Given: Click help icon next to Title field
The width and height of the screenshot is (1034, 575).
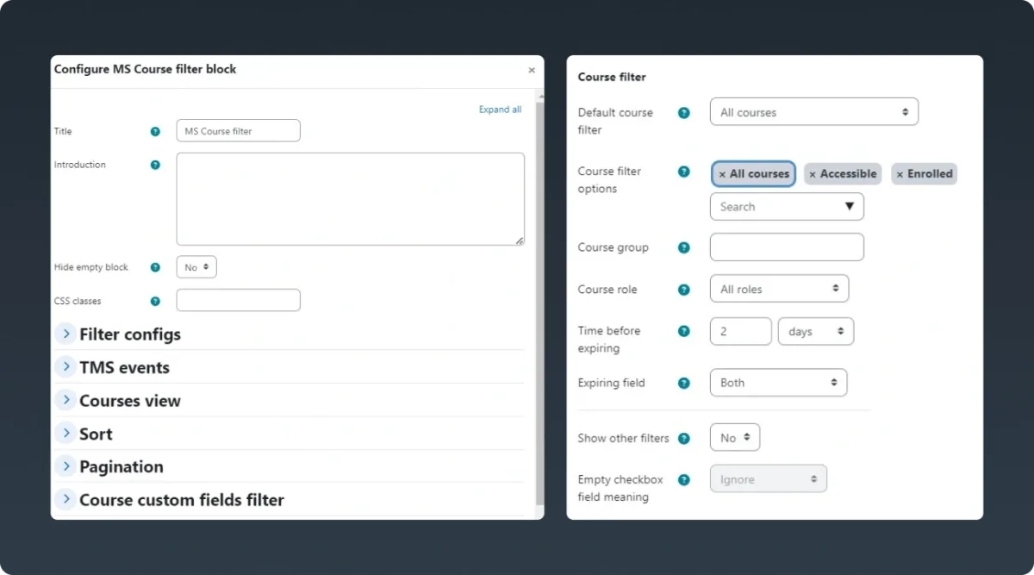Looking at the screenshot, I should click(155, 131).
